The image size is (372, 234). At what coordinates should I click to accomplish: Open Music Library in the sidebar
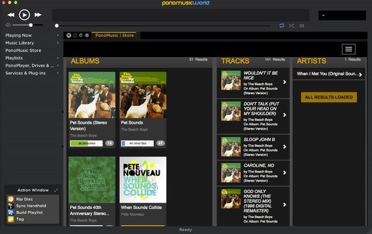[20, 43]
